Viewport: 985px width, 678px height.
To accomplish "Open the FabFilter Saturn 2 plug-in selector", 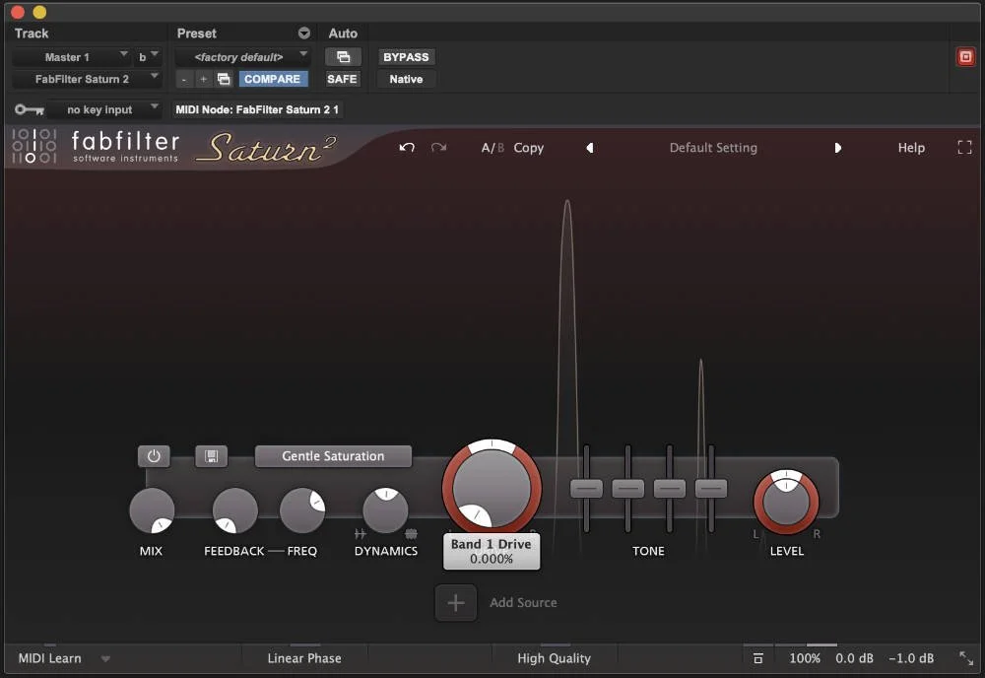I will click(87, 79).
